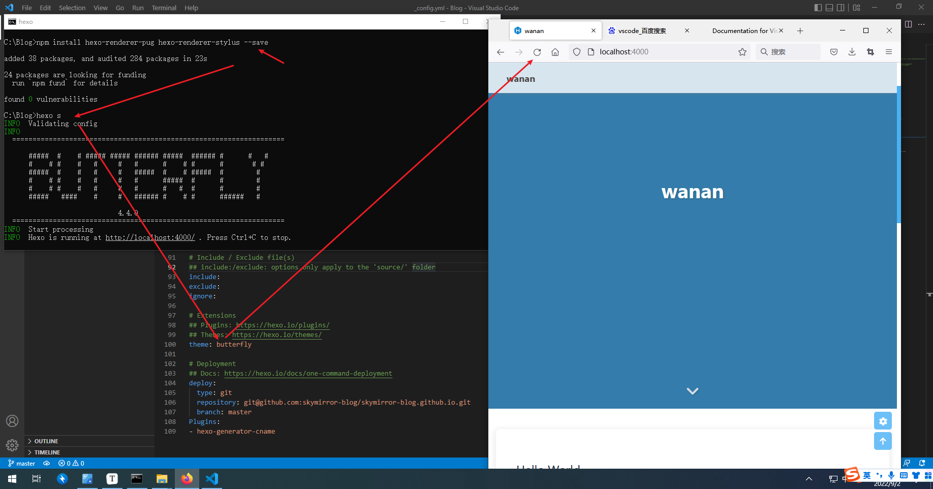
Task: Open the VS Code File menu
Action: point(27,8)
